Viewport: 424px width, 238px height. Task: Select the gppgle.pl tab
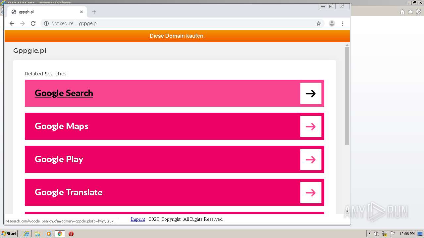pos(46,12)
